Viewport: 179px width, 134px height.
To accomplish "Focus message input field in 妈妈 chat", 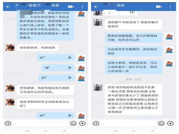I will coord(128,123).
